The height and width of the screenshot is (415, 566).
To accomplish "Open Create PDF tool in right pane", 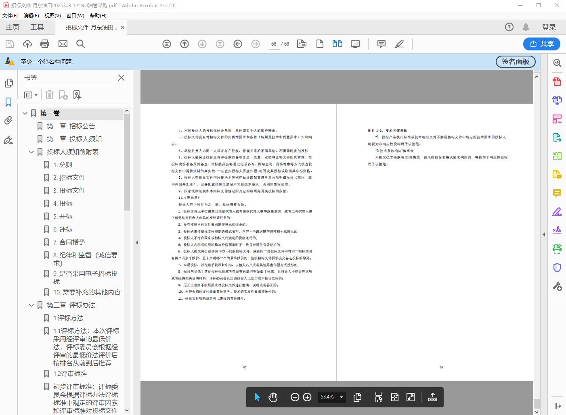I will tap(557, 82).
